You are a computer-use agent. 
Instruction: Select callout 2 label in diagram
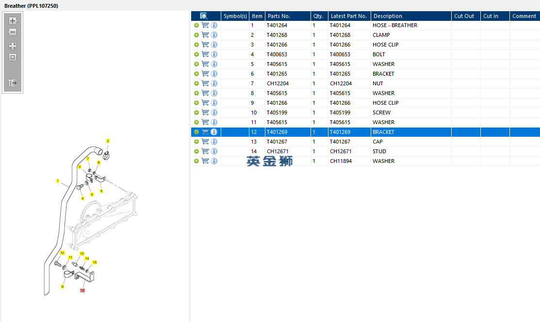(108, 141)
